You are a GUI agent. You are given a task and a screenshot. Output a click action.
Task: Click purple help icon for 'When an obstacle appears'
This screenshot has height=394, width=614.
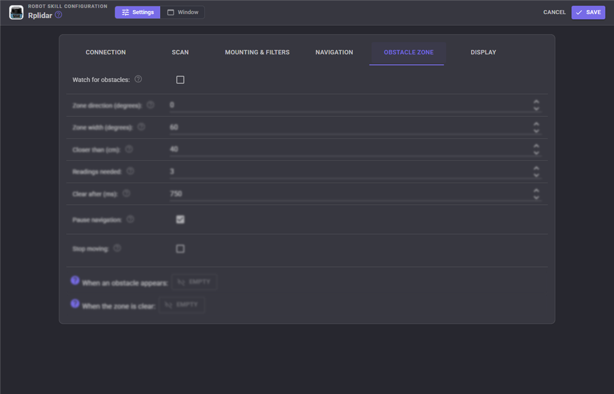[75, 280]
